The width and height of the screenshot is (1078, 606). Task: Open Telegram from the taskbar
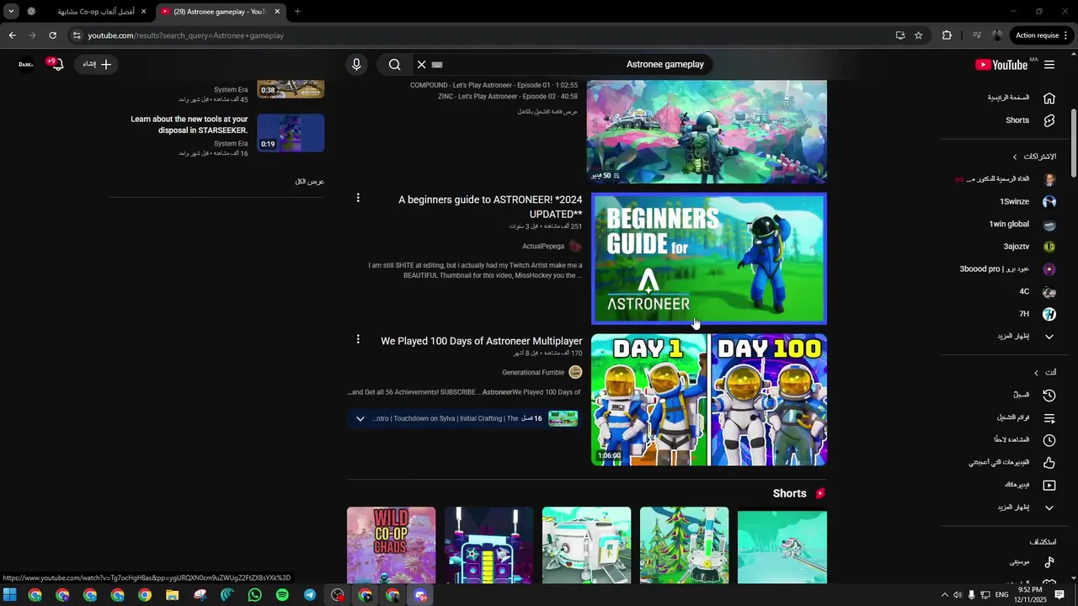pyautogui.click(x=310, y=595)
